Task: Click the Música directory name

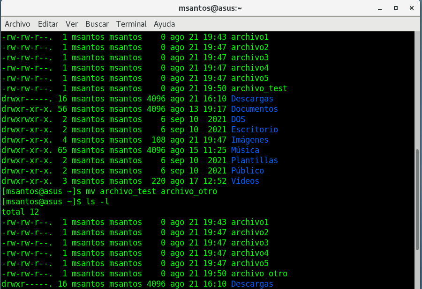Action: (x=245, y=150)
